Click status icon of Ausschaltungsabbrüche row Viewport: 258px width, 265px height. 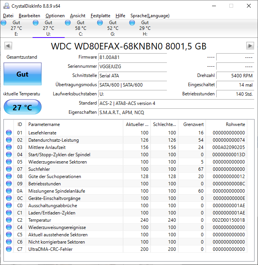click(9, 205)
